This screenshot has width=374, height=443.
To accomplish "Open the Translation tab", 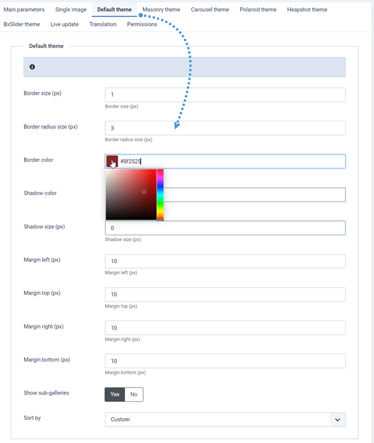I will 103,24.
